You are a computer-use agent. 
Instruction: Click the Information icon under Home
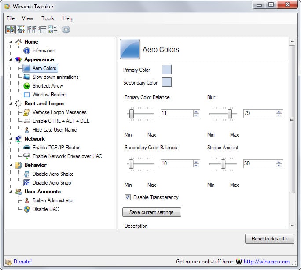pos(27,51)
